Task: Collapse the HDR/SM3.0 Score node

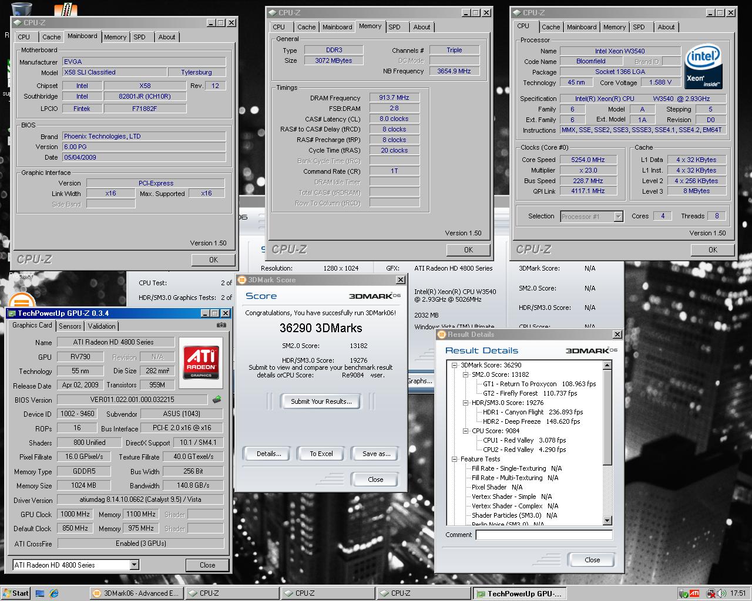Action: [x=465, y=403]
